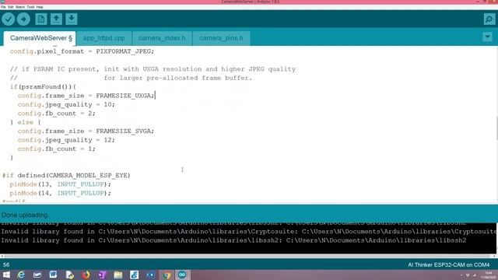
Task: Click the 'pinMode(14, INPUT_PULLUP);' line
Action: 61,193
